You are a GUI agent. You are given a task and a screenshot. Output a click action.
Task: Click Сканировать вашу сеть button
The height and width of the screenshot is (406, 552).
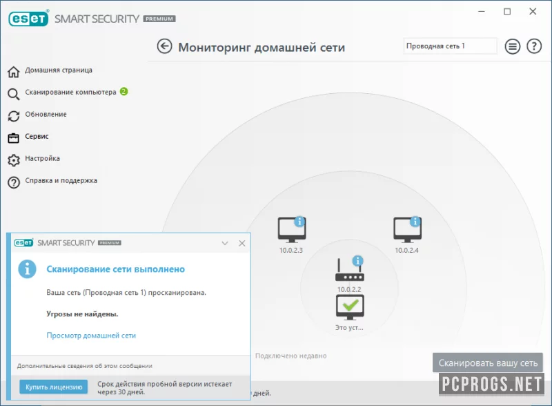(488, 362)
